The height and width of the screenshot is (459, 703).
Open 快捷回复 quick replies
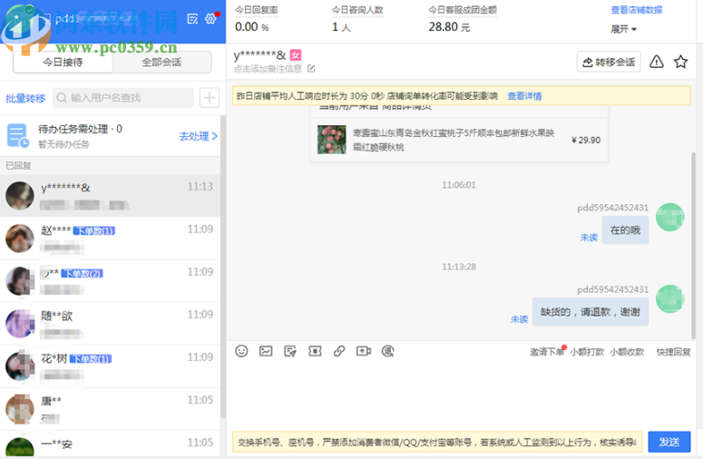tap(673, 352)
